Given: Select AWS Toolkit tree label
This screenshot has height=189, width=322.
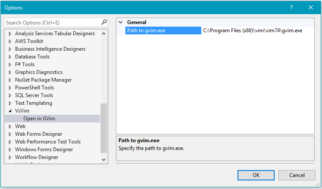Looking at the screenshot, I should click(29, 41).
